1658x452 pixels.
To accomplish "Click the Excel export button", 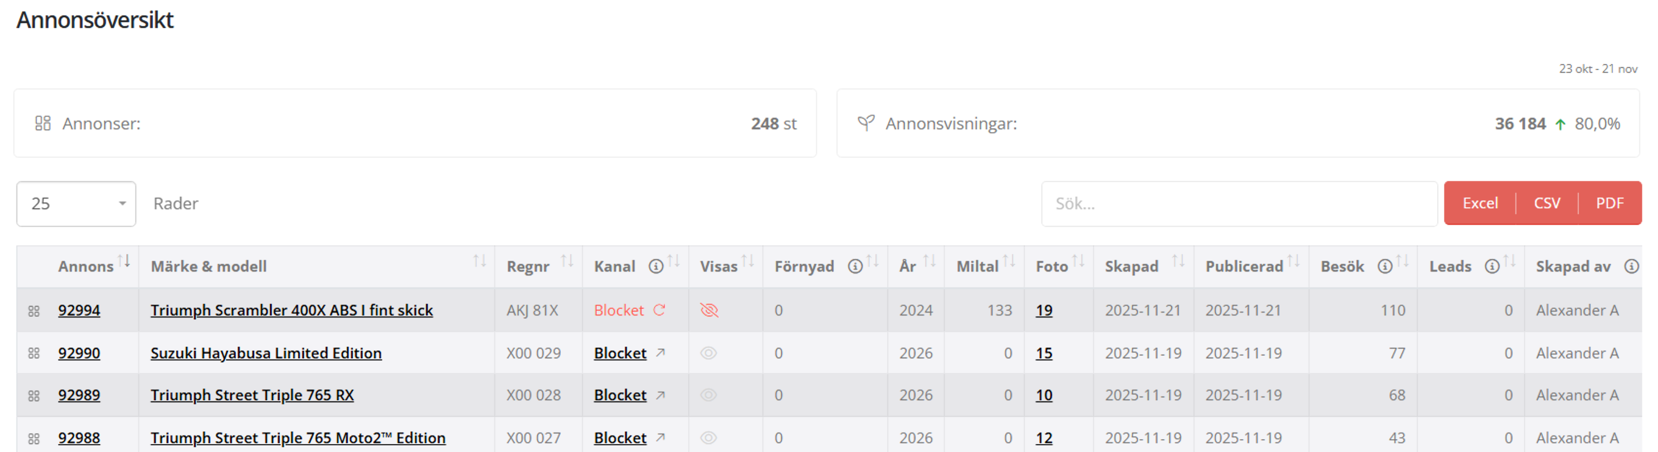I will 1480,203.
